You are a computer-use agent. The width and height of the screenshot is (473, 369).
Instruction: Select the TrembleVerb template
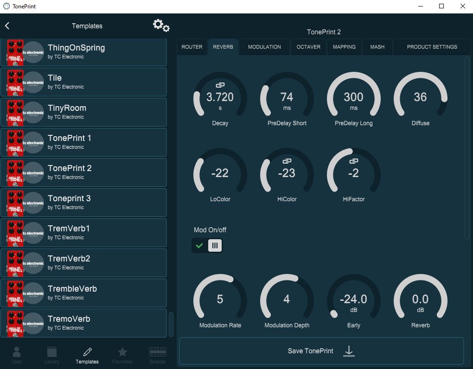(x=83, y=293)
